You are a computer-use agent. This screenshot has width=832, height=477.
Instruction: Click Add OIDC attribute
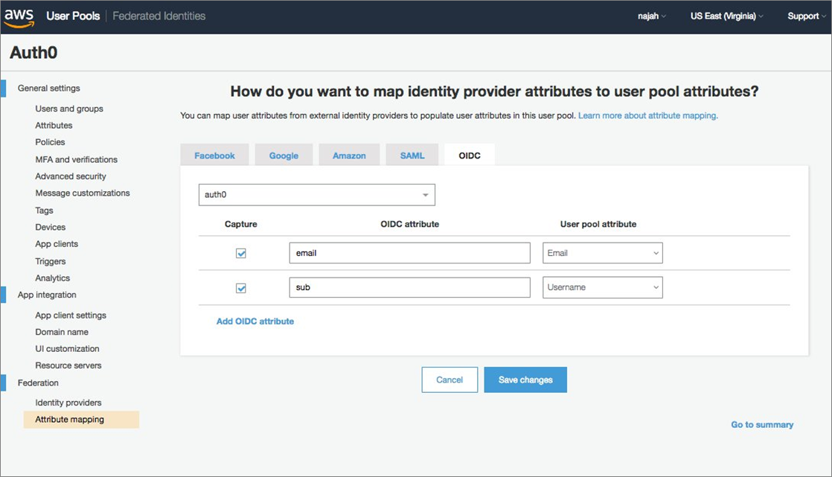(255, 321)
